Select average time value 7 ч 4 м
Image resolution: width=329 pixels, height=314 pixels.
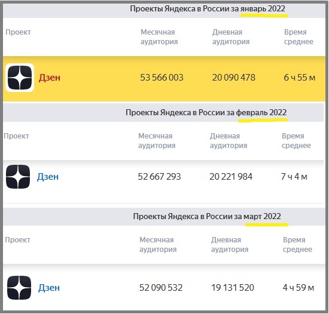click(294, 177)
